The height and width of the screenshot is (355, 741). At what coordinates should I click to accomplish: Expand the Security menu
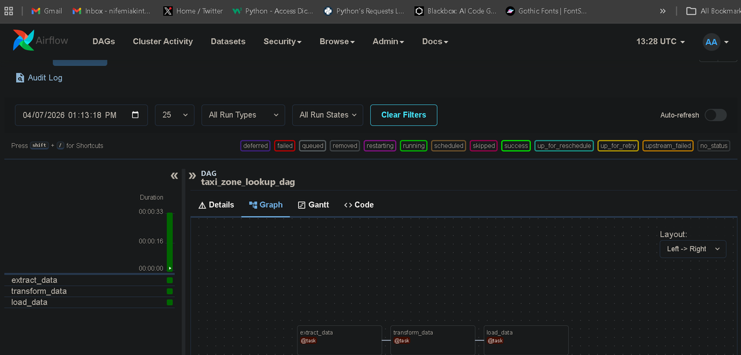pos(282,41)
